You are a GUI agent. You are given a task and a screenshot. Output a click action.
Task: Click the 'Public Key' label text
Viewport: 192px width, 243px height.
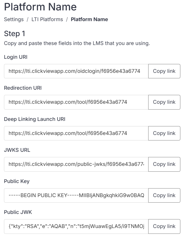(17, 181)
